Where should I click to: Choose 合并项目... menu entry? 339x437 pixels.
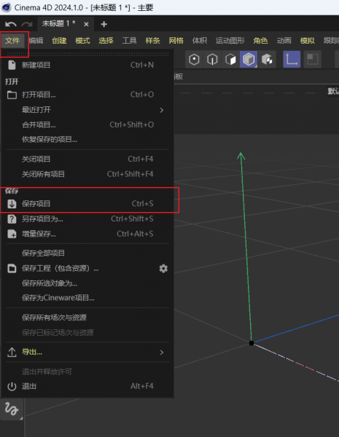87,125
